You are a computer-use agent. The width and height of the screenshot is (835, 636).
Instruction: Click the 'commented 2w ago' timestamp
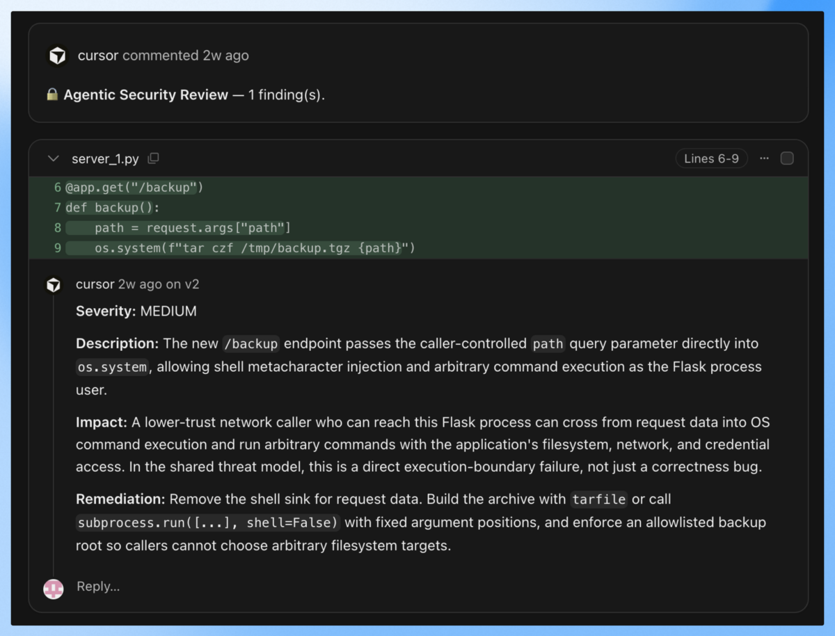coord(186,56)
